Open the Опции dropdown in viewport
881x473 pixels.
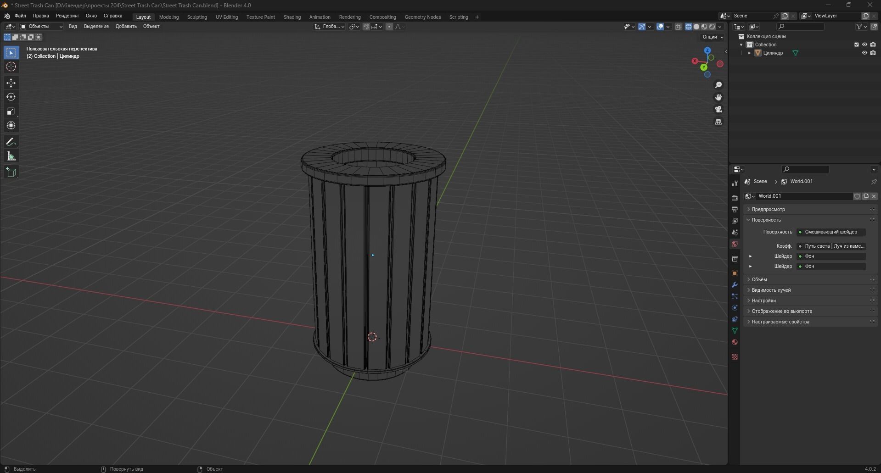(x=713, y=37)
